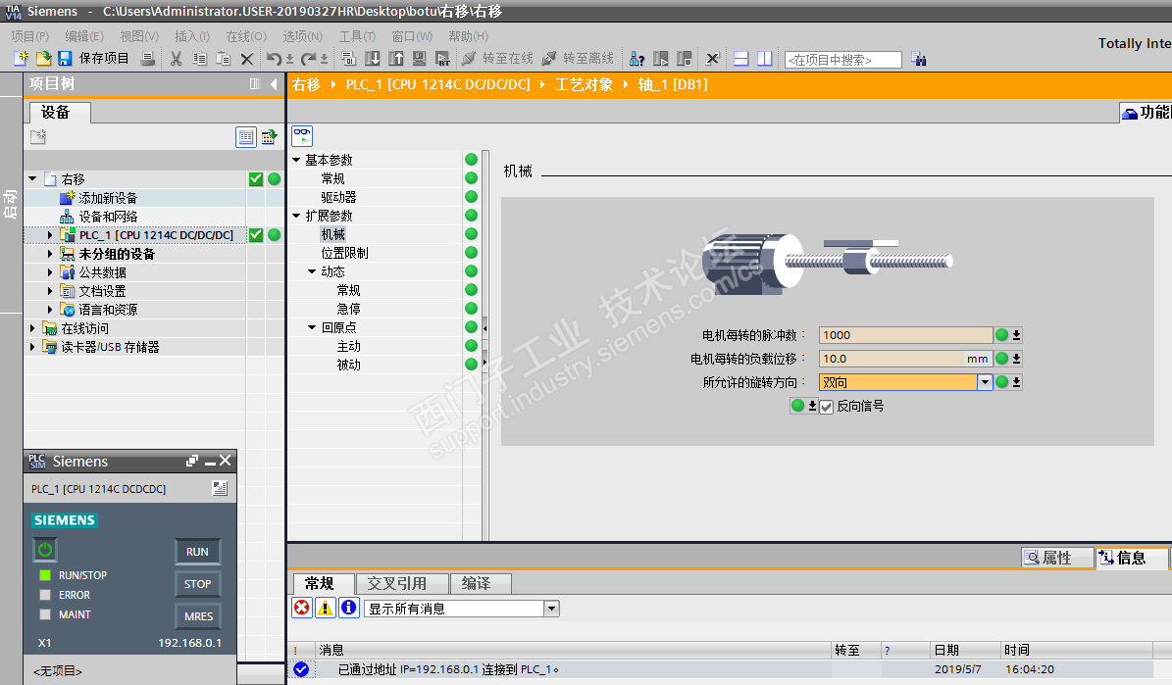This screenshot has height=685, width=1172.
Task: Expand the 公共数据 tree node
Action: (50, 271)
